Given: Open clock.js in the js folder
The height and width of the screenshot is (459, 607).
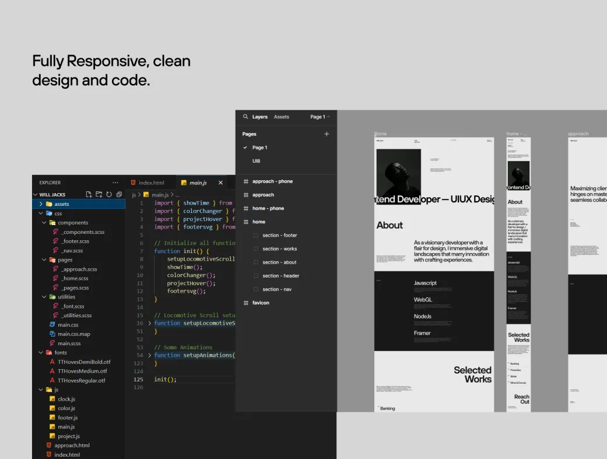Looking at the screenshot, I should (x=66, y=399).
